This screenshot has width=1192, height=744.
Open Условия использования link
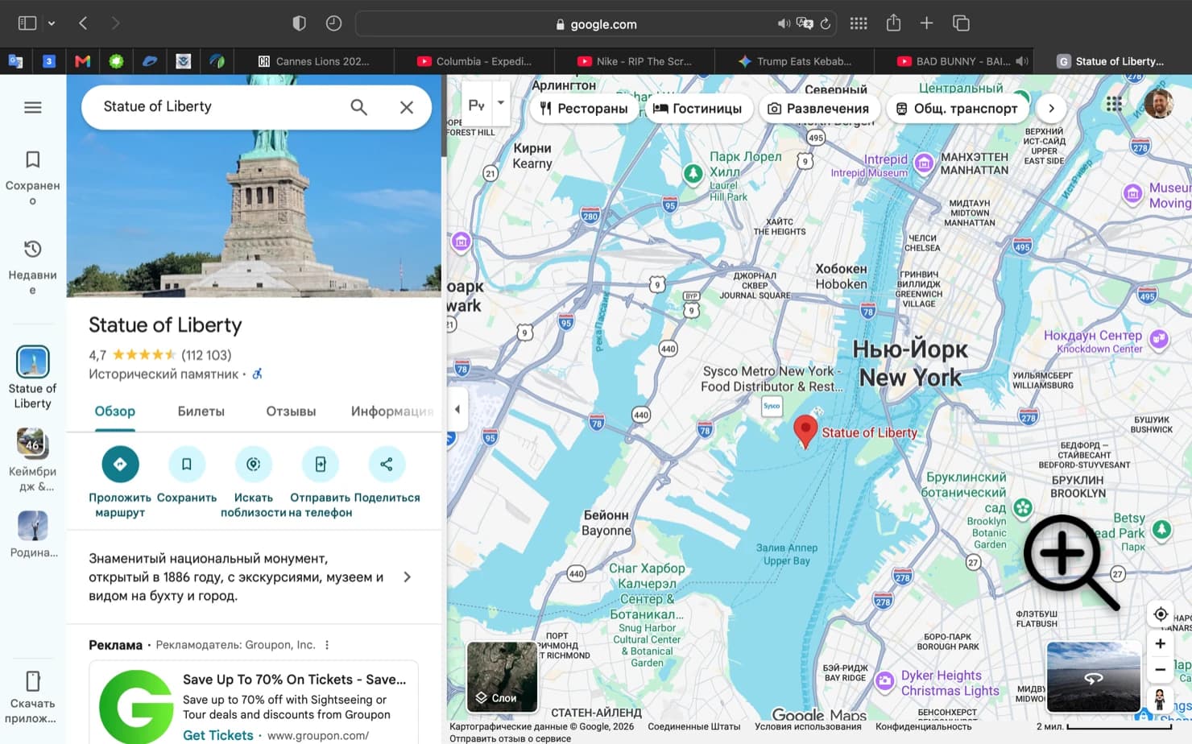pos(808,726)
